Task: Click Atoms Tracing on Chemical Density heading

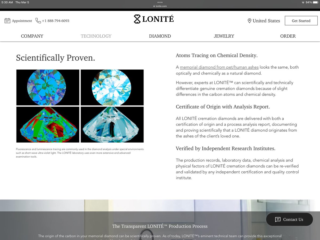Action: click(x=217, y=56)
